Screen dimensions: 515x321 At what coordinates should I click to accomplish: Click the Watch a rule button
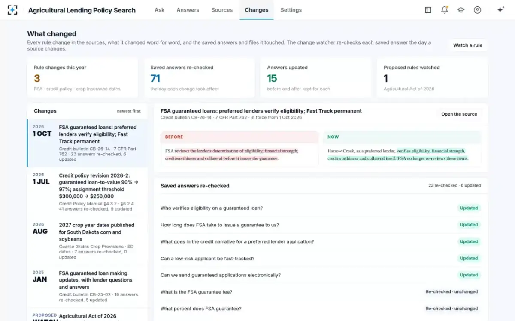[x=468, y=45]
